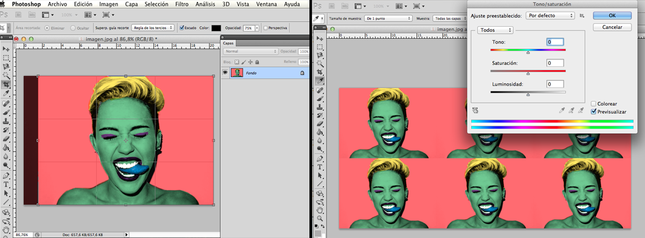Image resolution: width=645 pixels, height=238 pixels.
Task: Open the Por defecto preset dropdown
Action: 550,16
